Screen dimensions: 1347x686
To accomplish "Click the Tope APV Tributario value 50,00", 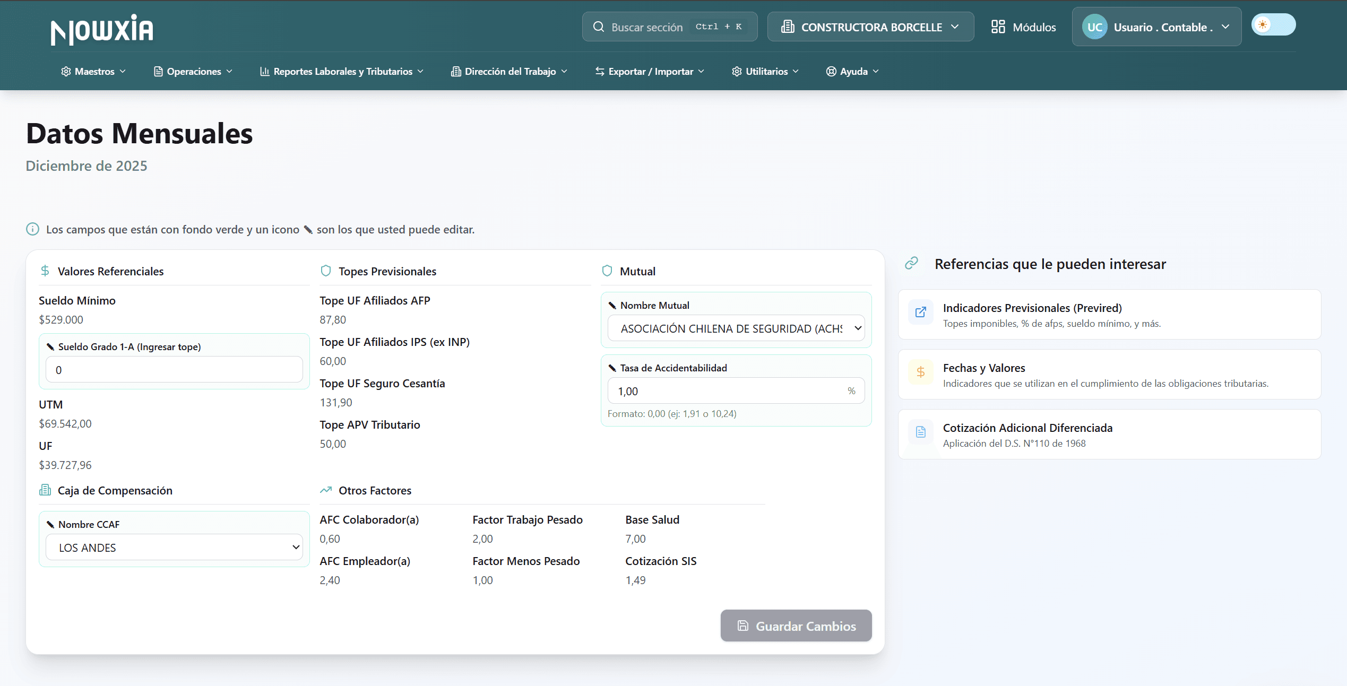I will tap(333, 444).
